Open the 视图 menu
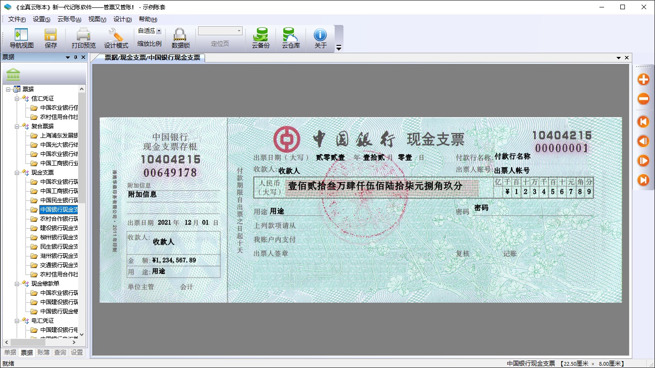 (97, 19)
